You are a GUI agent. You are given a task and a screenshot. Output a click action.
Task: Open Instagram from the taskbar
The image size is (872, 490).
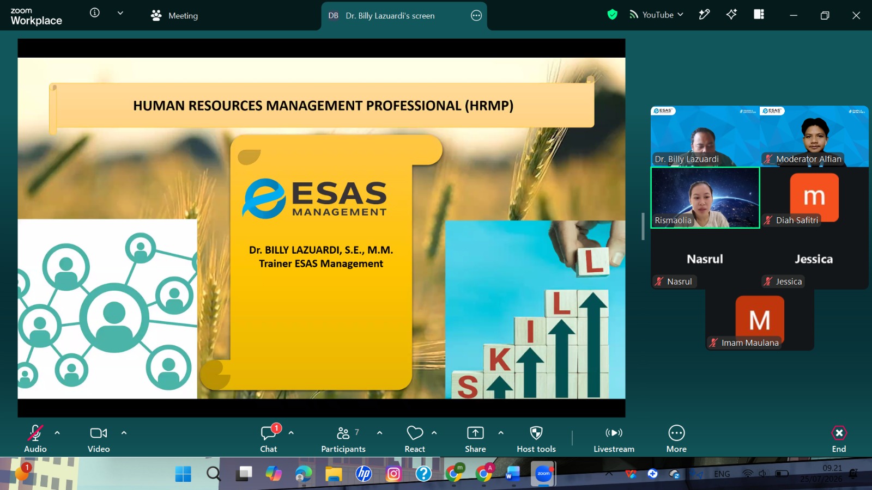[393, 474]
